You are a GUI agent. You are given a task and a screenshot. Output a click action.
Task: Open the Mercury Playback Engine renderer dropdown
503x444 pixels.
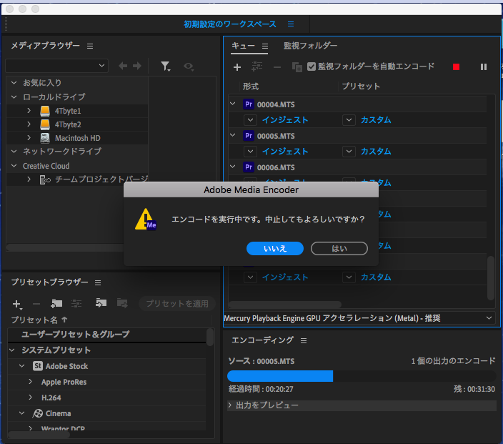click(359, 318)
